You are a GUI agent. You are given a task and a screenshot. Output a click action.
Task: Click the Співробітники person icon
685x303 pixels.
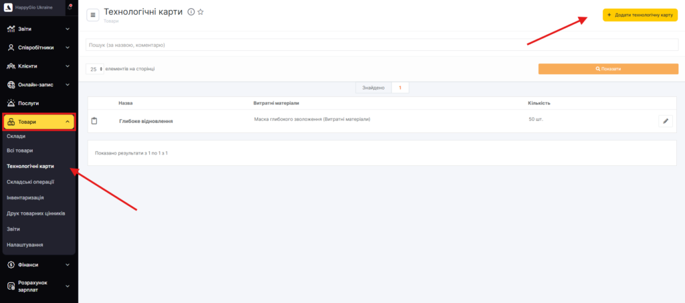[11, 47]
